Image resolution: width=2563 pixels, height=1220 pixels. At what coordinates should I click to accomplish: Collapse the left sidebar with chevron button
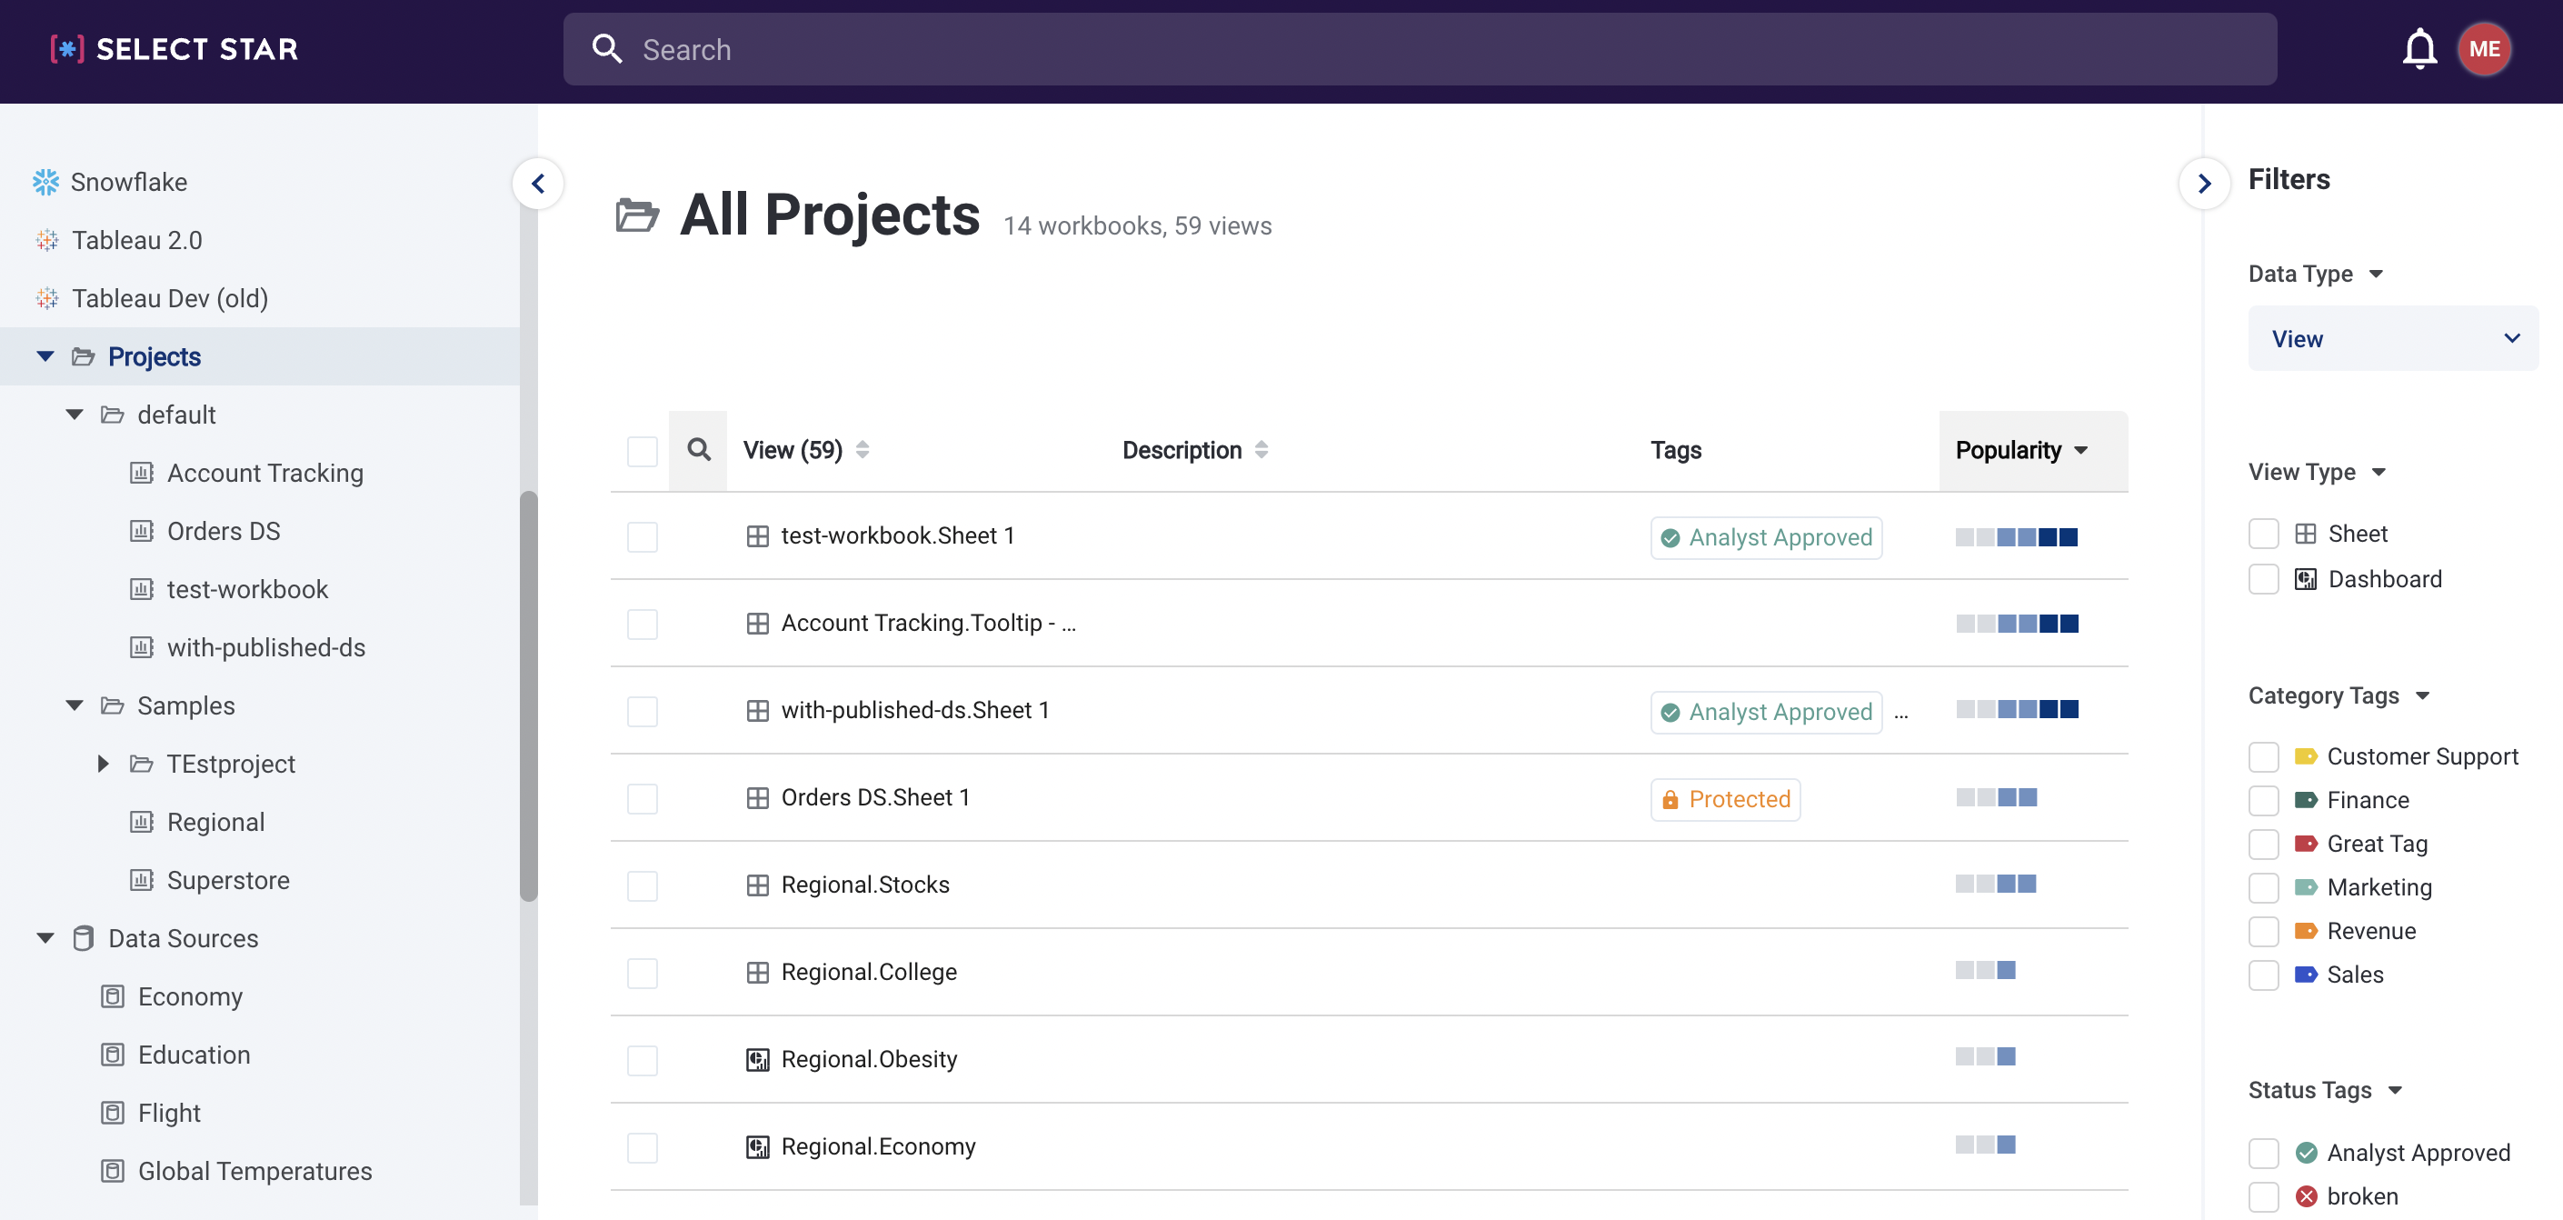point(537,183)
